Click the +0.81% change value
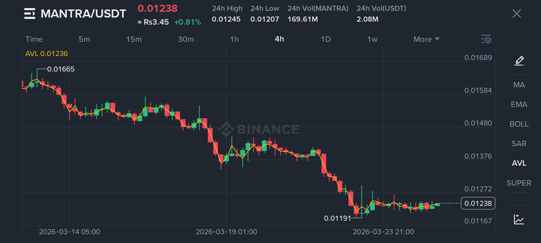541x243 pixels. [x=188, y=22]
